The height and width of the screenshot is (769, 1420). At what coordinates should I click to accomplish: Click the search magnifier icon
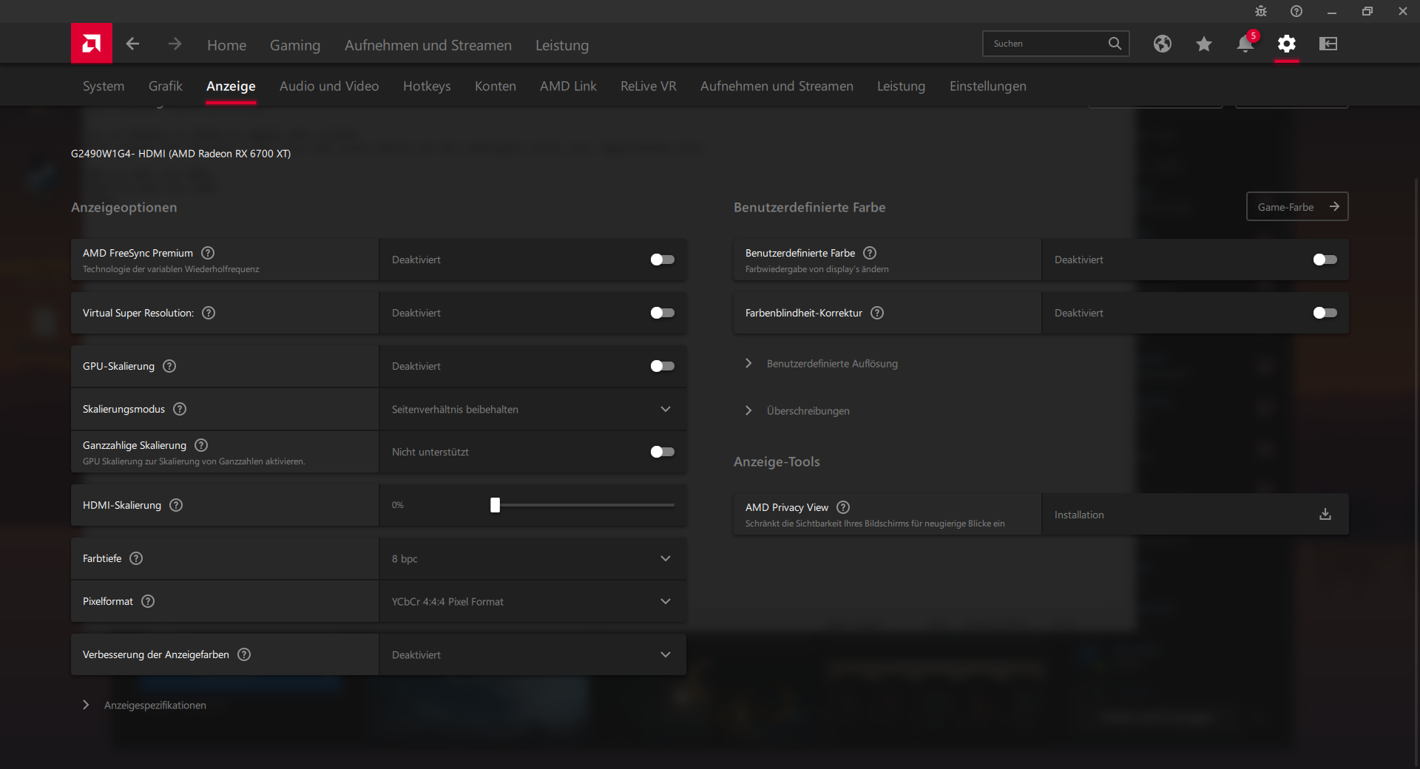pos(1115,44)
